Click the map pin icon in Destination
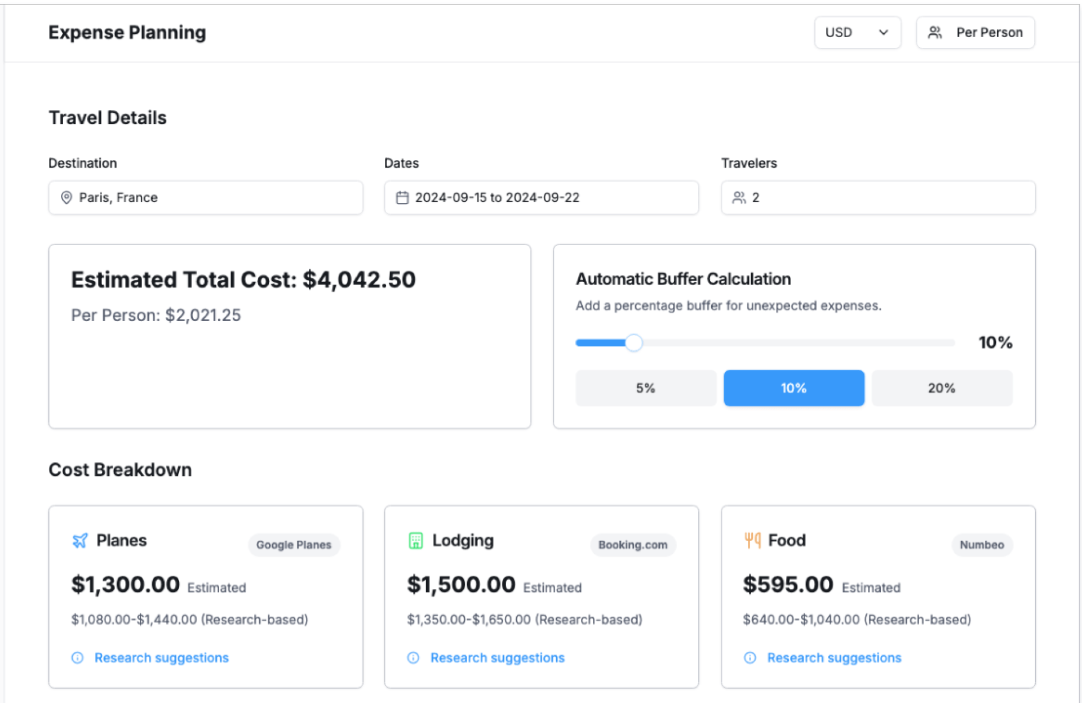Image resolution: width=1082 pixels, height=703 pixels. (66, 198)
